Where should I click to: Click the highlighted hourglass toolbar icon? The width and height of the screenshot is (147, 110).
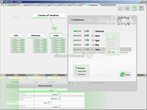134,8
